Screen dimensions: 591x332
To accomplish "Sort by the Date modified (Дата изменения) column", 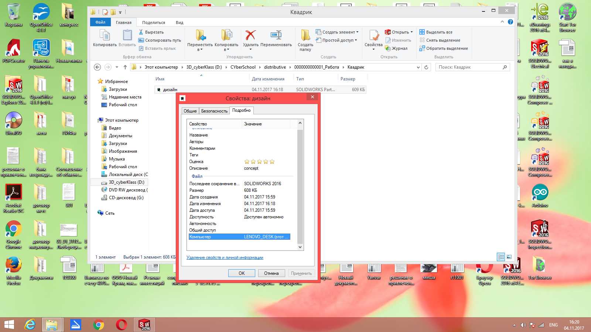I will (268, 79).
